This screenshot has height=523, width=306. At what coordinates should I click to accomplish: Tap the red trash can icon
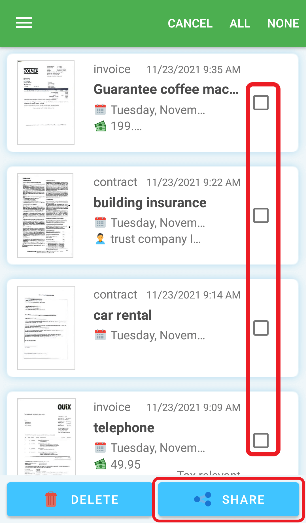tap(51, 499)
